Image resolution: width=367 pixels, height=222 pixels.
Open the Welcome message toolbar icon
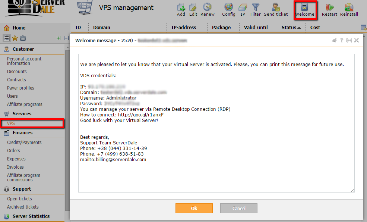304,7
